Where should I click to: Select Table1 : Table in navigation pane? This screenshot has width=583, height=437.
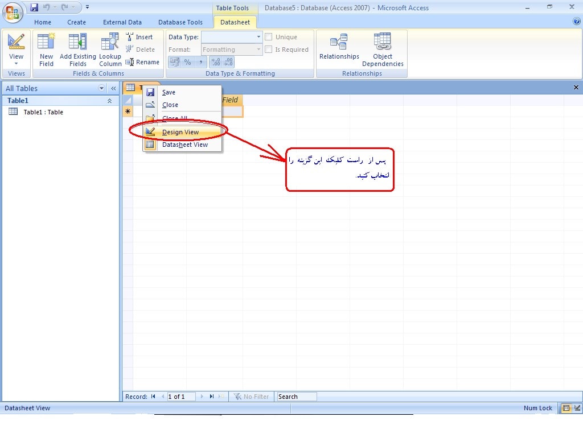click(43, 112)
